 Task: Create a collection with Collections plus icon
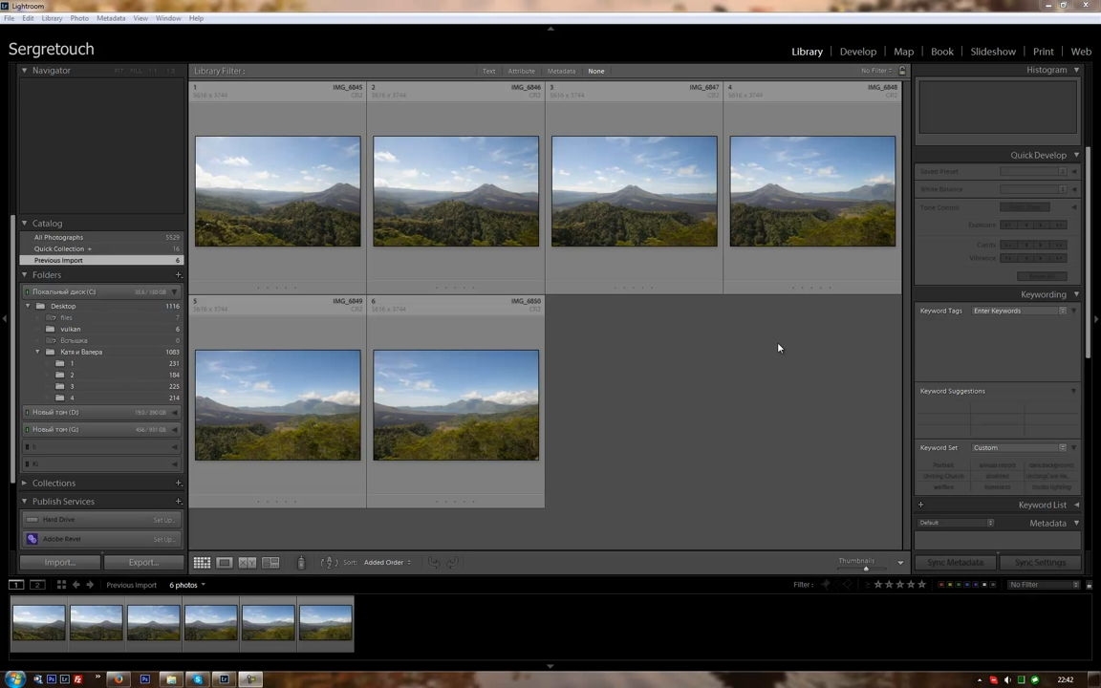179,483
